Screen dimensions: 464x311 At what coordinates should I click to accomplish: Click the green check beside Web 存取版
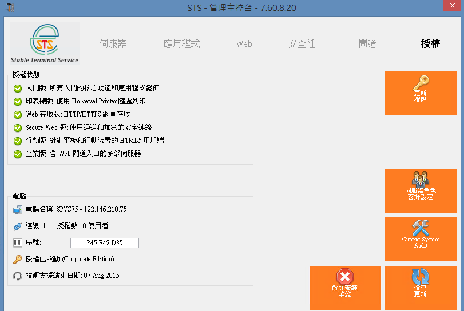pos(18,115)
